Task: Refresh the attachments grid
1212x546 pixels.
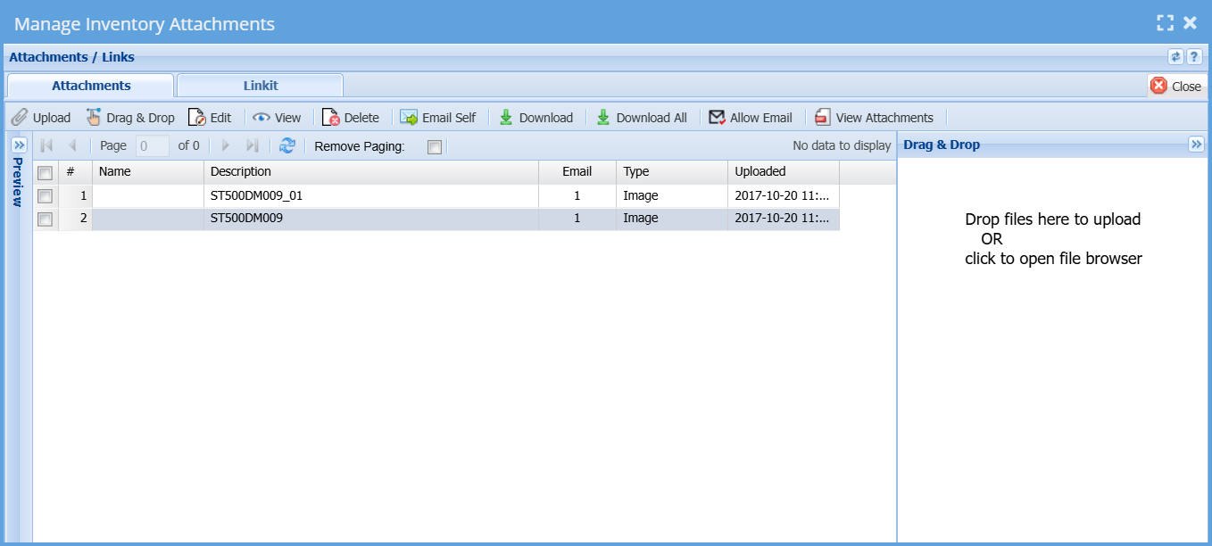Action: point(287,145)
